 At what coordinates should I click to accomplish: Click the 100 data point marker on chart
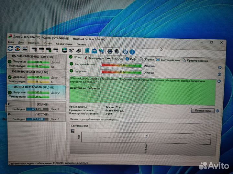(x=146, y=136)
